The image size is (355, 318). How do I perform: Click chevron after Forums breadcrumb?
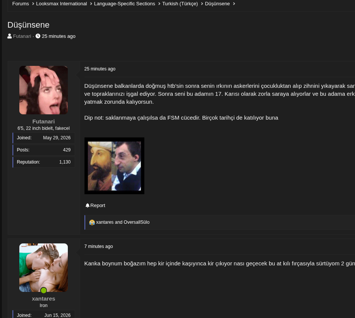(33, 4)
